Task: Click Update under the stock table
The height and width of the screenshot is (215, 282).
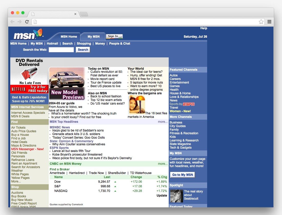Action: click(x=162, y=196)
